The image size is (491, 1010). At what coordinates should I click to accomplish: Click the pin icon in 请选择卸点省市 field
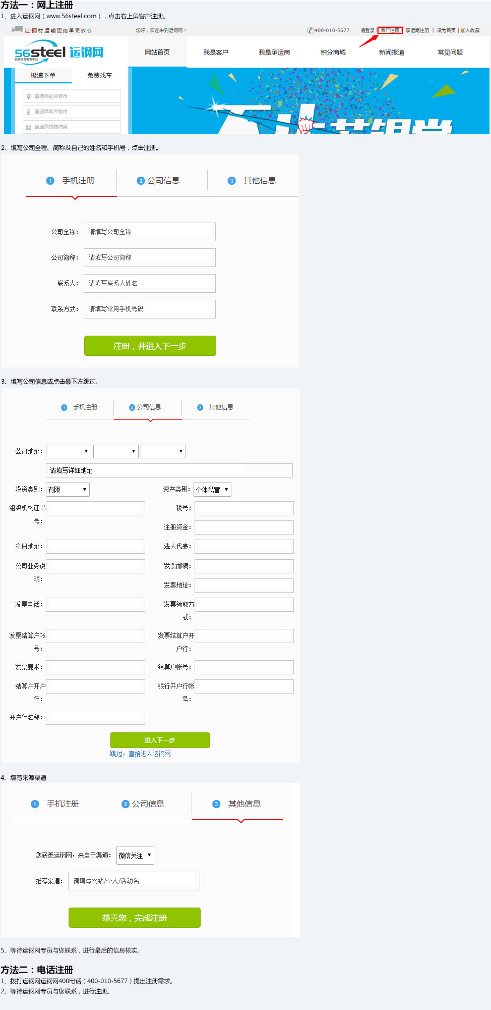pyautogui.click(x=29, y=112)
